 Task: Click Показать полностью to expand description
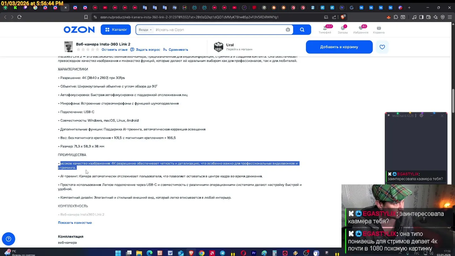[x=75, y=223]
